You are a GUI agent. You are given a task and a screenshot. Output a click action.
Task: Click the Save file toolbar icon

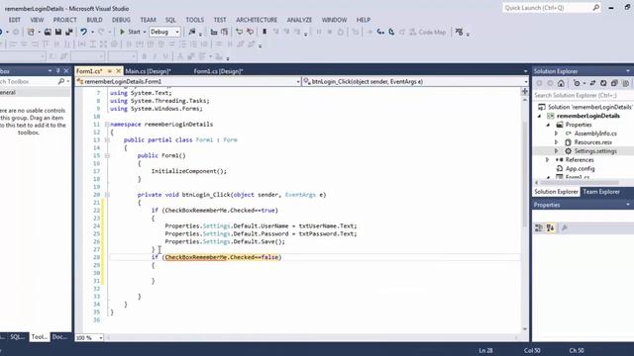click(x=58, y=32)
